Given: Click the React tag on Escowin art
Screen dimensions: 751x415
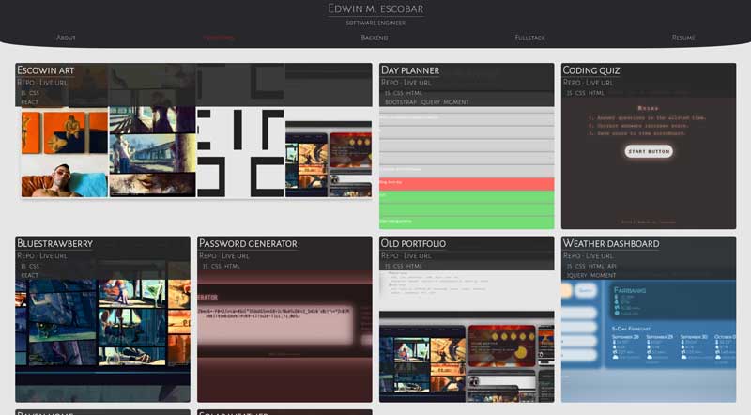Looking at the screenshot, I should click(x=29, y=102).
